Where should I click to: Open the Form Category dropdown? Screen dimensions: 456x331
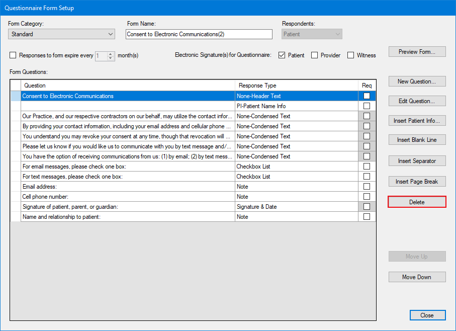coord(61,34)
